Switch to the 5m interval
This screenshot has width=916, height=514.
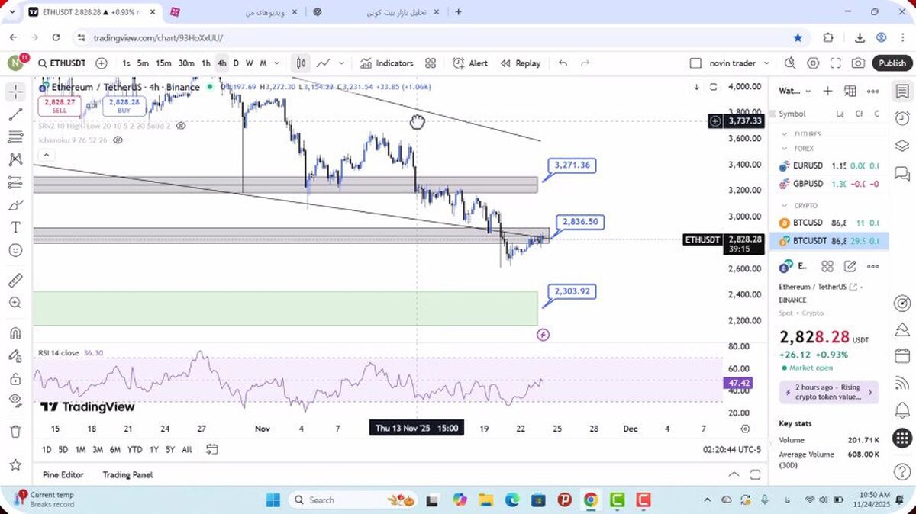[x=143, y=63]
